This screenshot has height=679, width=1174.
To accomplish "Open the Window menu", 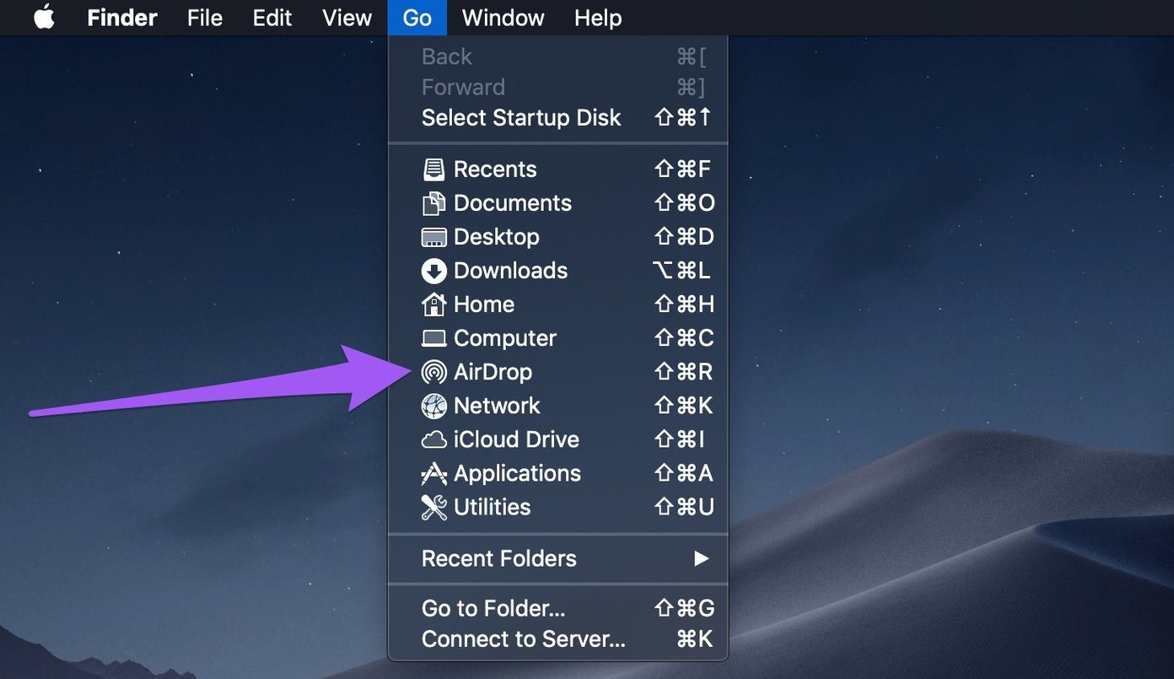I will 504,18.
